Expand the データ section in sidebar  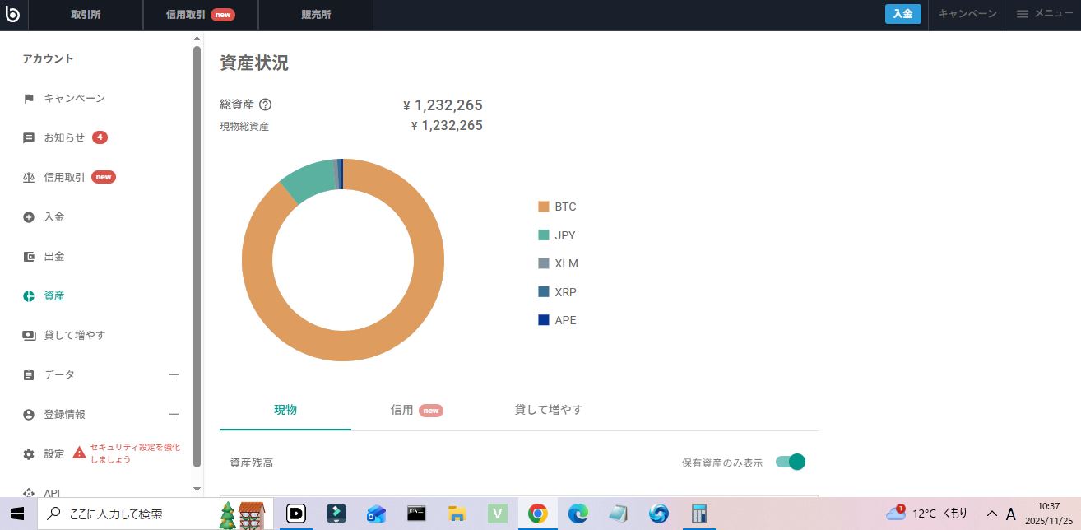coord(174,375)
